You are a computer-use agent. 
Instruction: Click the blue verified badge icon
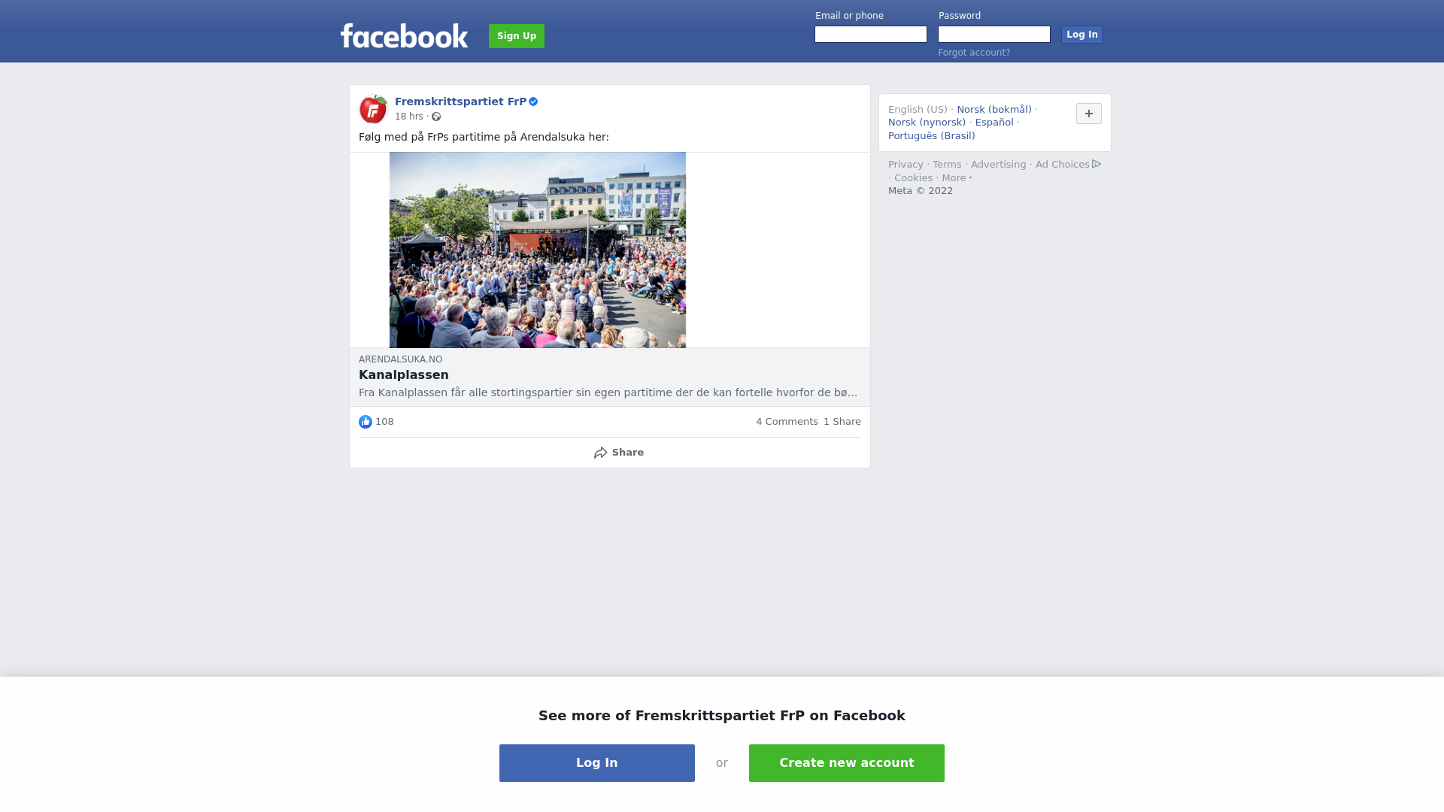coord(533,101)
